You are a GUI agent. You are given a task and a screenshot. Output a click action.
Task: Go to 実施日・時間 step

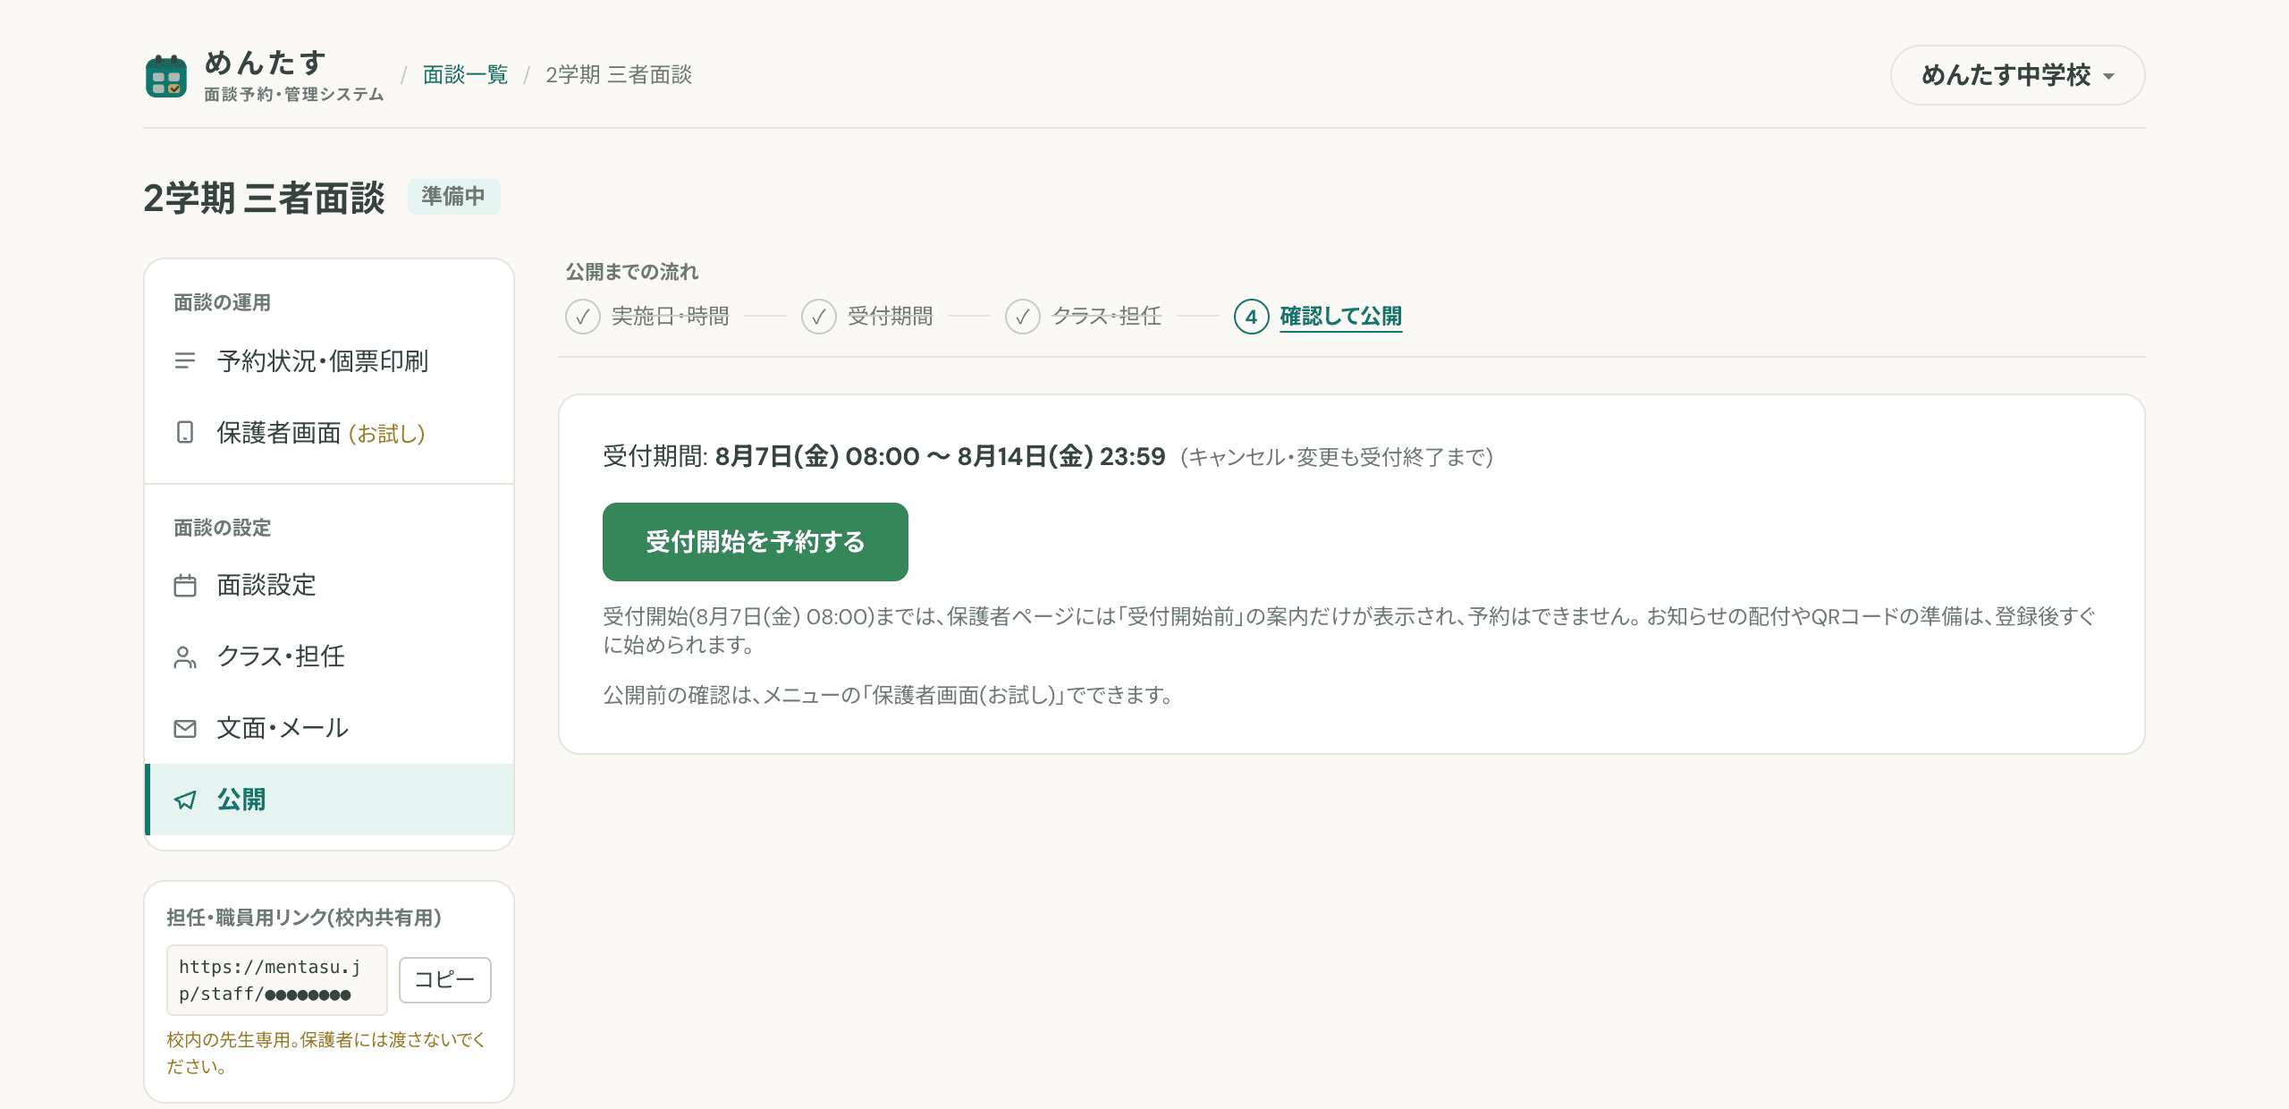pyautogui.click(x=670, y=317)
